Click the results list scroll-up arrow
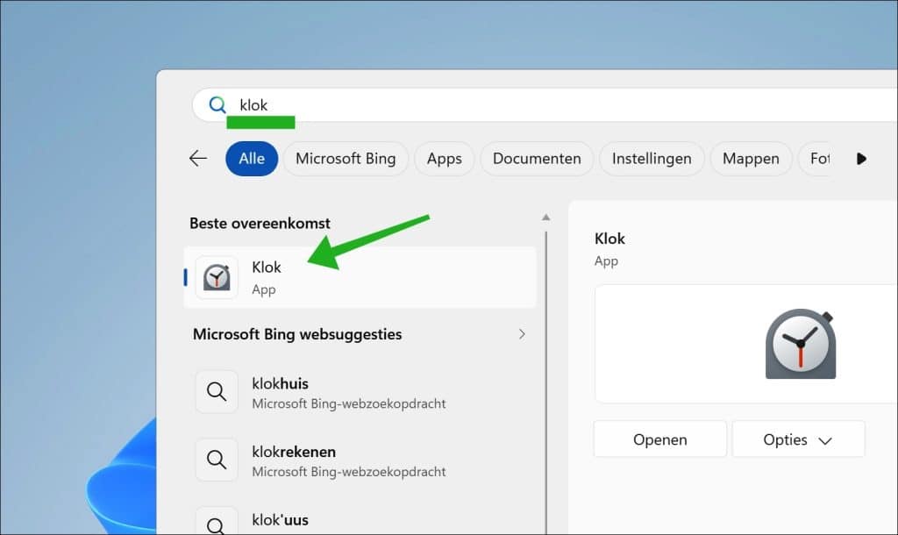Image resolution: width=898 pixels, height=535 pixels. click(x=545, y=218)
